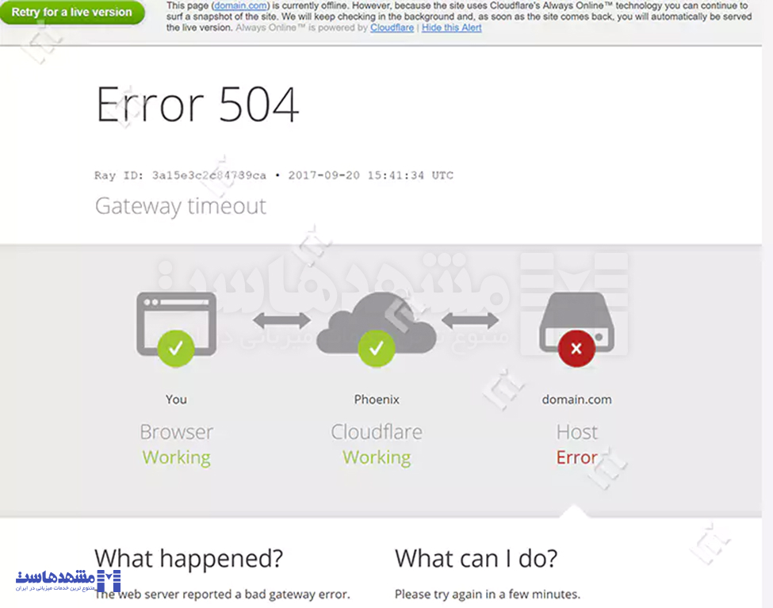
Task: Click the green checkmark under the browser icon
Action: pos(176,349)
